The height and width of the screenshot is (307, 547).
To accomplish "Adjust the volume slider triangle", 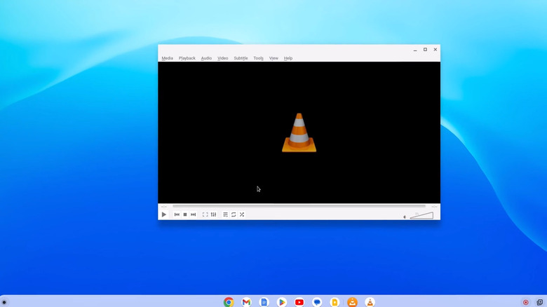I will [421, 216].
